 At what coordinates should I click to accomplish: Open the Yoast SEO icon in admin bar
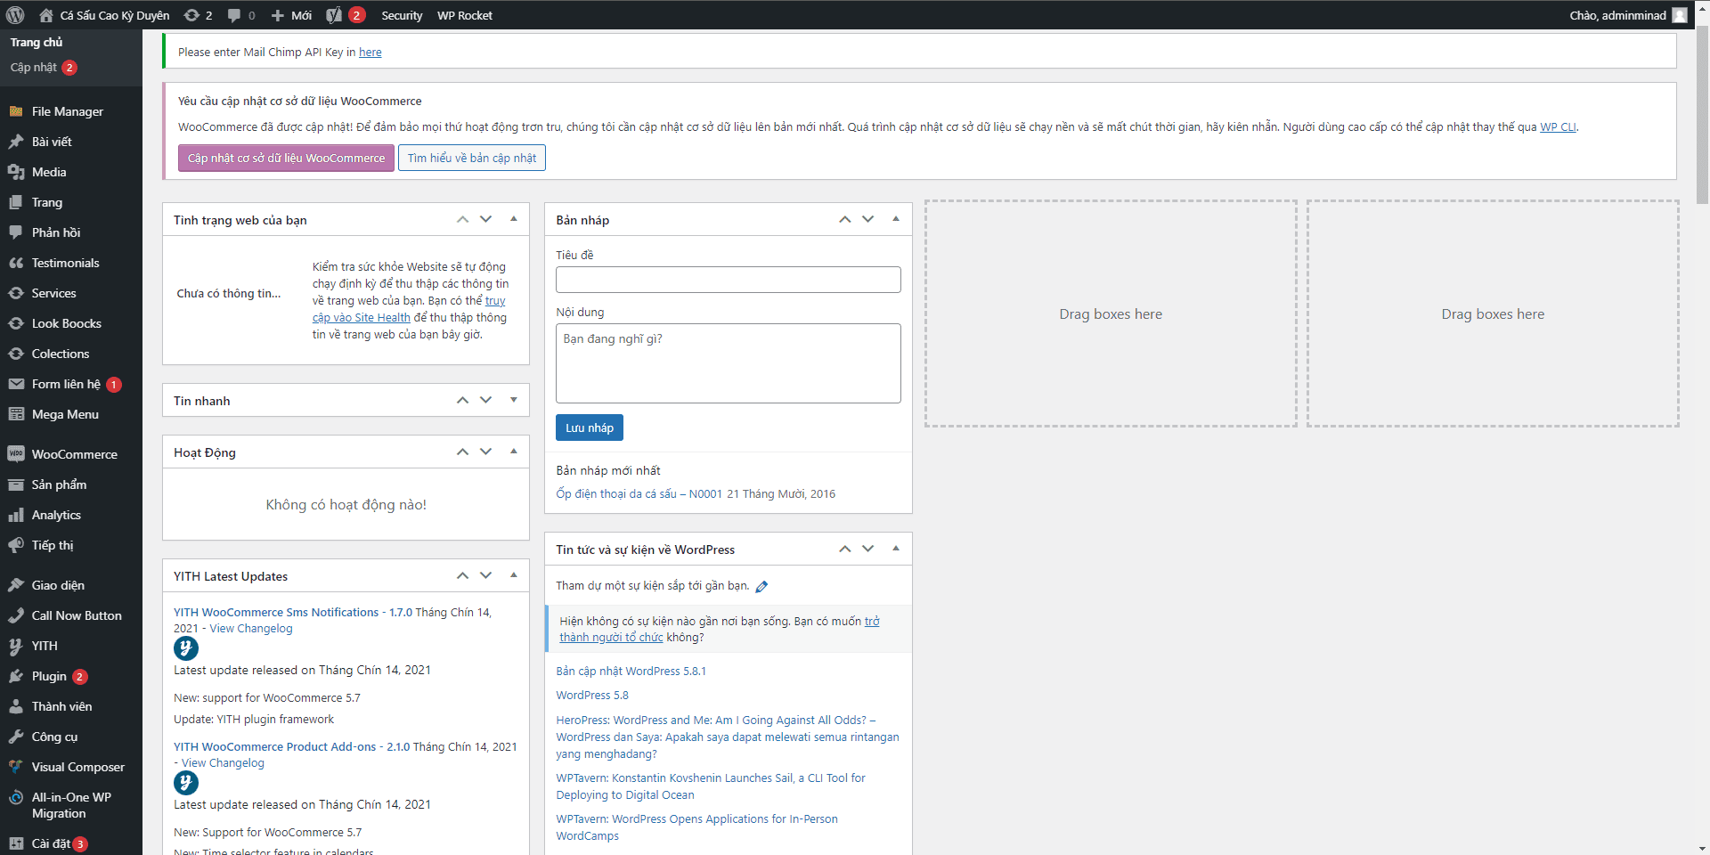333,15
